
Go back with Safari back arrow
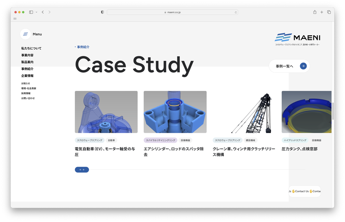coord(43,12)
